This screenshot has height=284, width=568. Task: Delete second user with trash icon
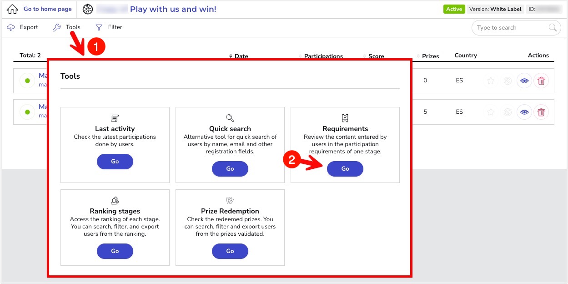pos(541,112)
